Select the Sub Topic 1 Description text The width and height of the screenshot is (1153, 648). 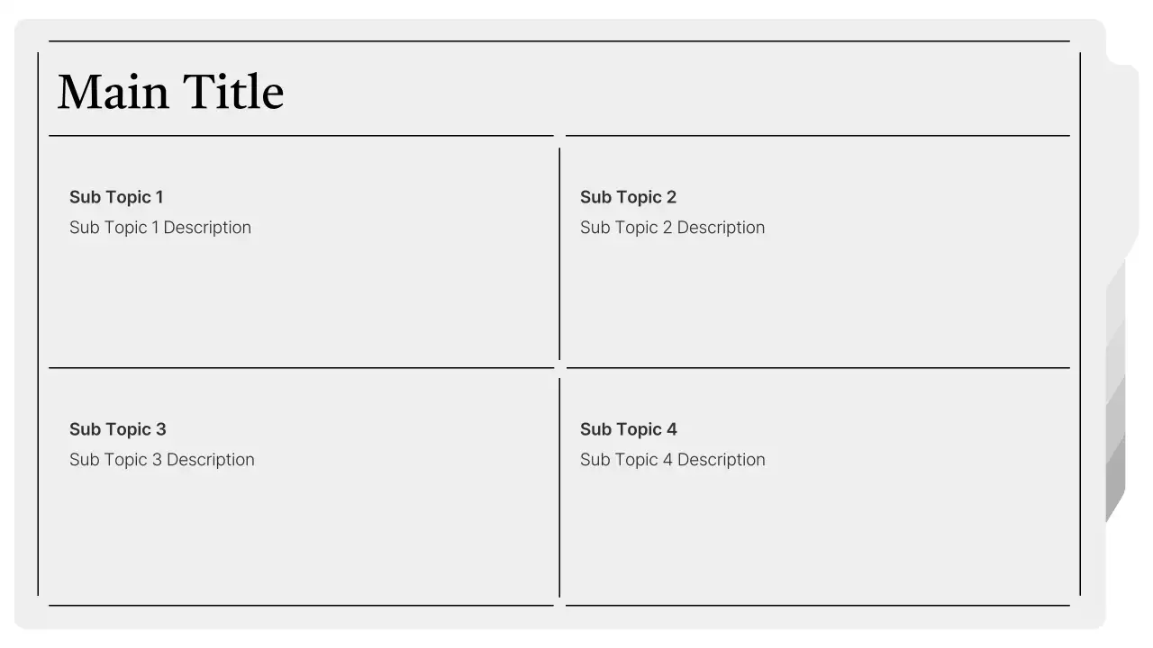[x=160, y=228]
